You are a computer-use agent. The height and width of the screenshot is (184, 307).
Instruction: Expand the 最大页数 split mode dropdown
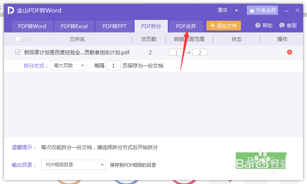(68, 66)
